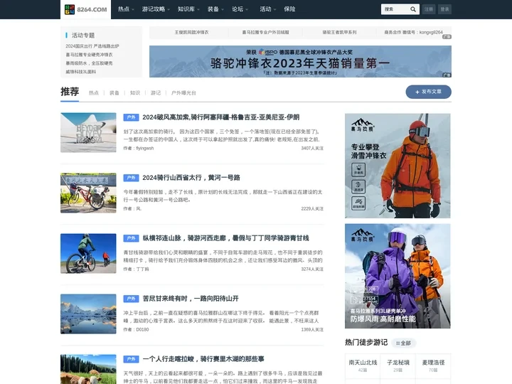This screenshot has height=384, width=512.
Task: Click author 丁丁妈
Action: pos(142,269)
